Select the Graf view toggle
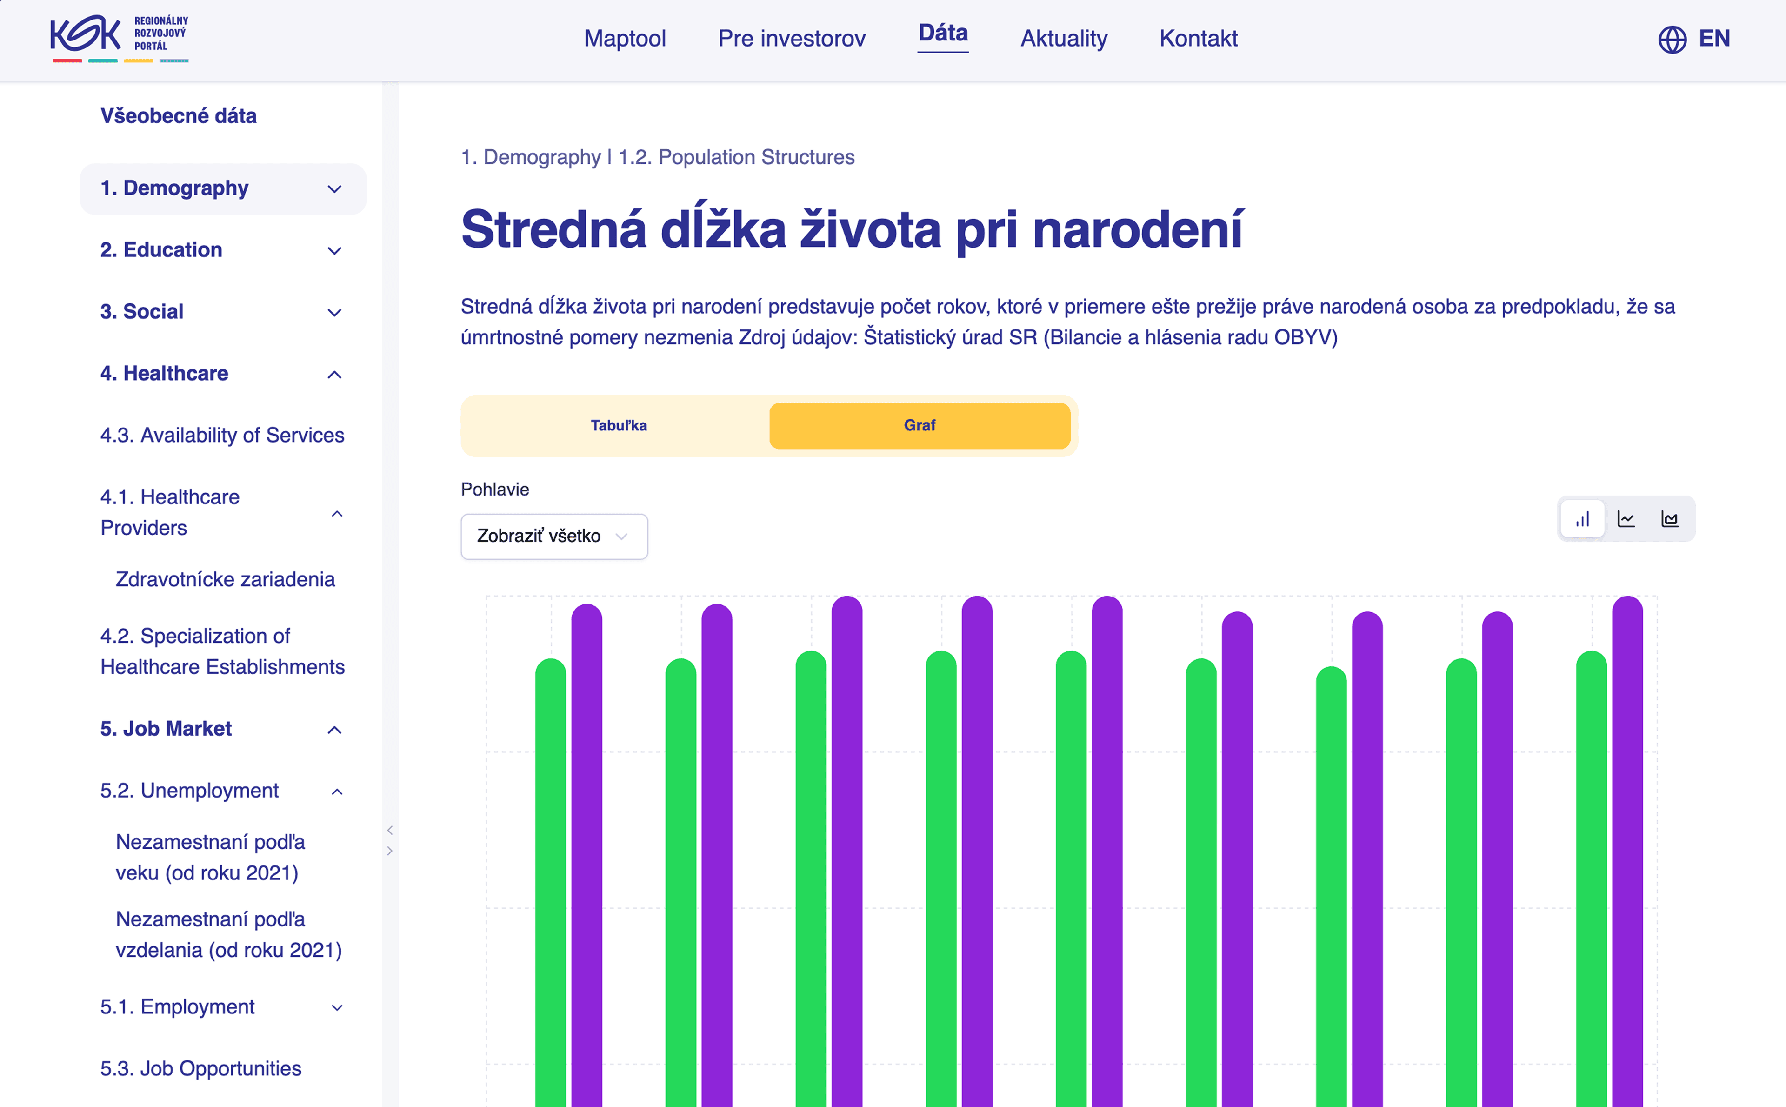 tap(919, 425)
